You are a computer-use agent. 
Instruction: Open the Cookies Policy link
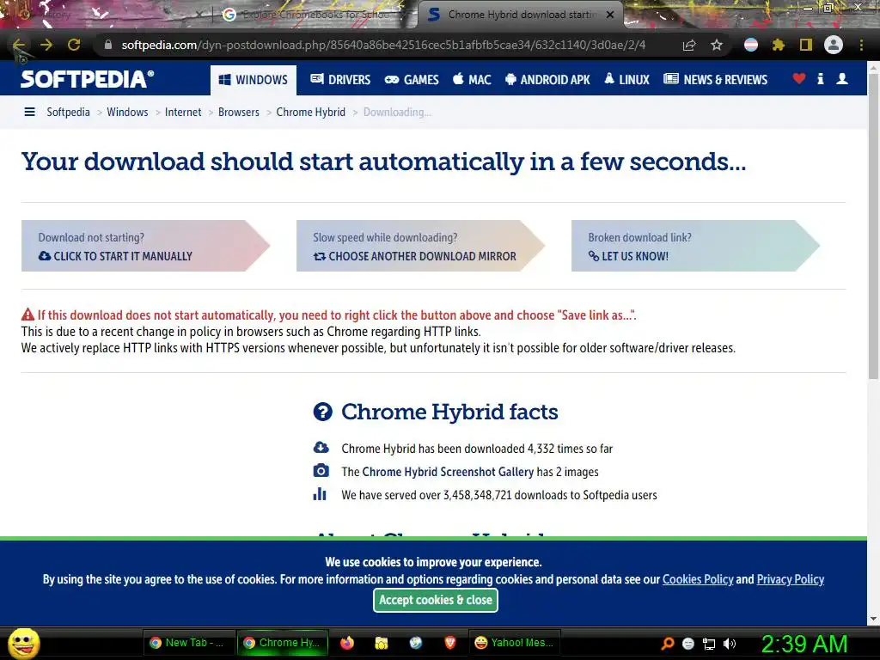698,579
